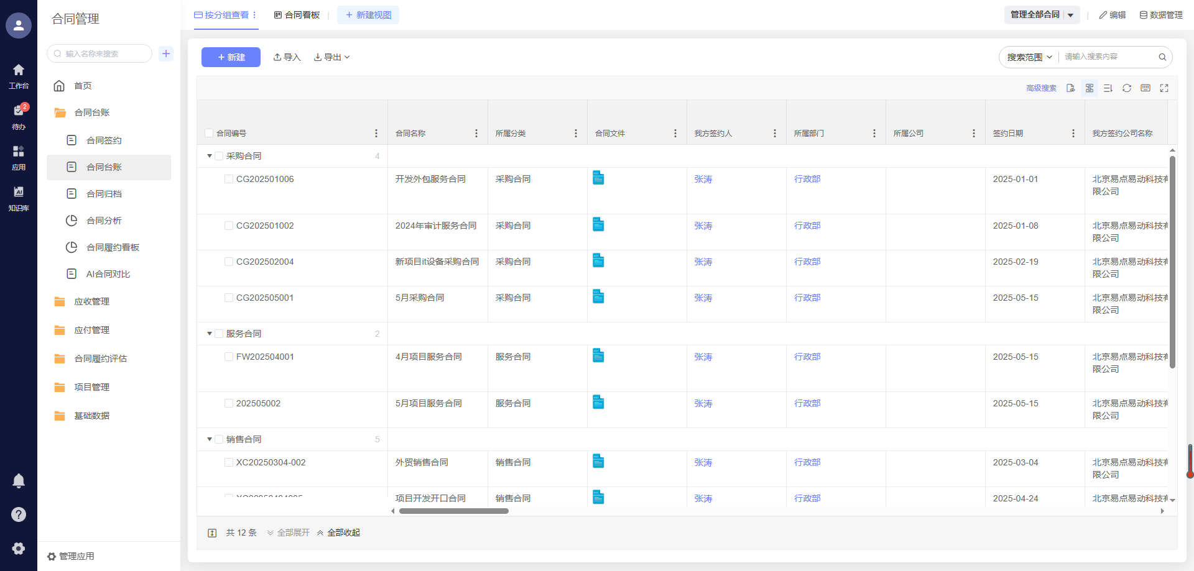Open 知识库 in the left navigation bar
The image size is (1194, 571).
[19, 198]
